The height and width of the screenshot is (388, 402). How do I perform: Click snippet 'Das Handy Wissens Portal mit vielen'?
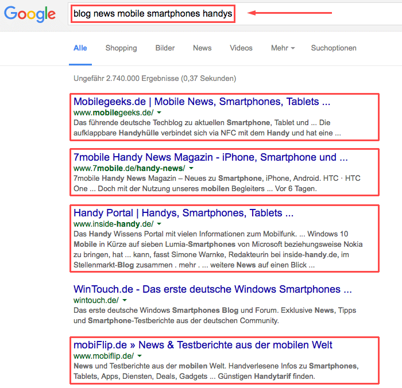pos(136,234)
